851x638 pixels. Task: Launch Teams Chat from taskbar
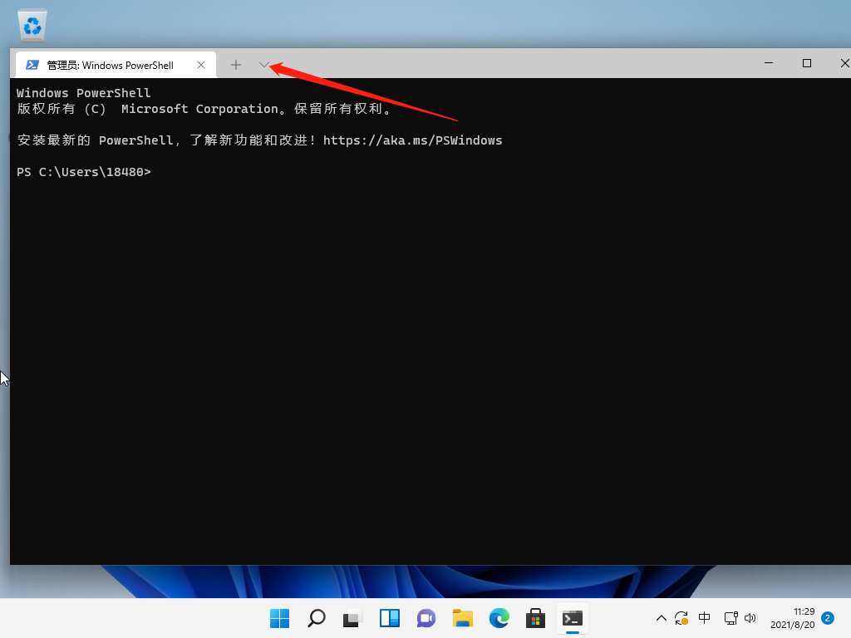click(425, 618)
